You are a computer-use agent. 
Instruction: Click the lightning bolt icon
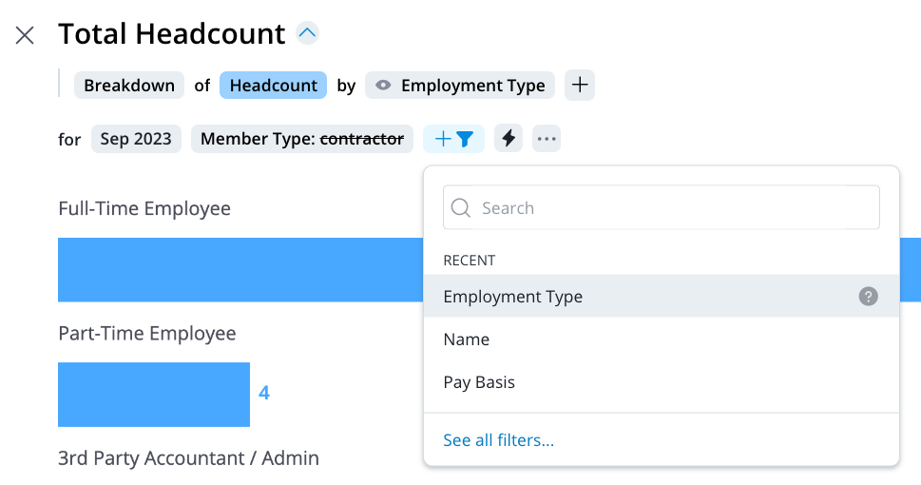click(508, 139)
